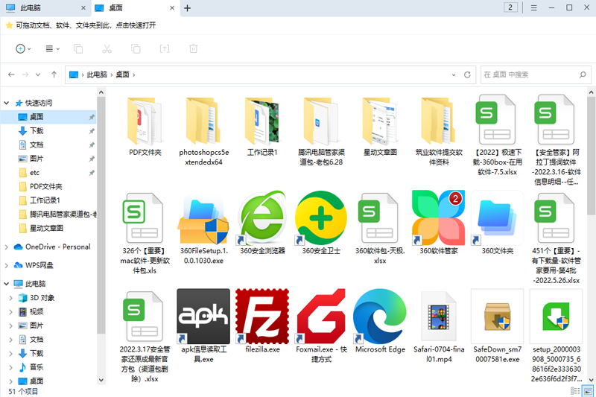Open the new item plus dropdown button

pyautogui.click(x=23, y=48)
